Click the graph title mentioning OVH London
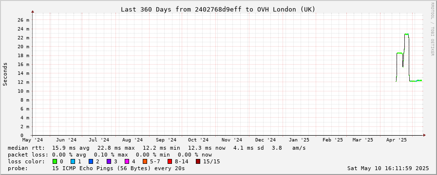 pos(218,9)
